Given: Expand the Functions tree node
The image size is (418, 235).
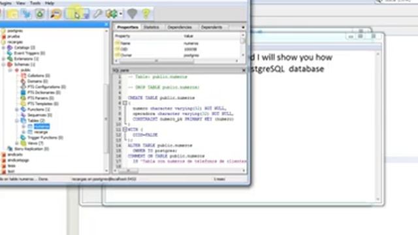Looking at the screenshot, I should pyautogui.click(x=17, y=110).
